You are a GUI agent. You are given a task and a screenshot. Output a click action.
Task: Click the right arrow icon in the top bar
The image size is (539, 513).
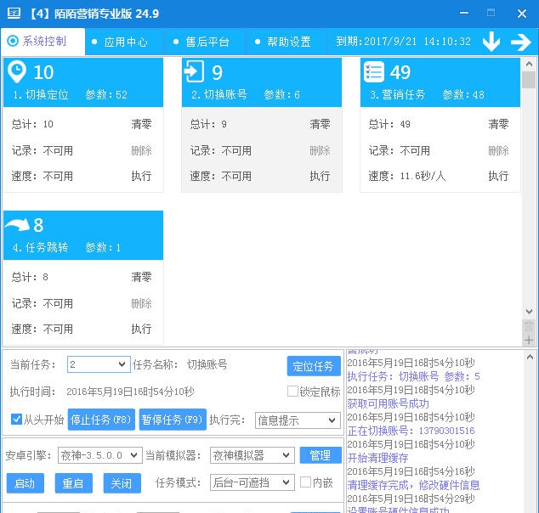[521, 42]
